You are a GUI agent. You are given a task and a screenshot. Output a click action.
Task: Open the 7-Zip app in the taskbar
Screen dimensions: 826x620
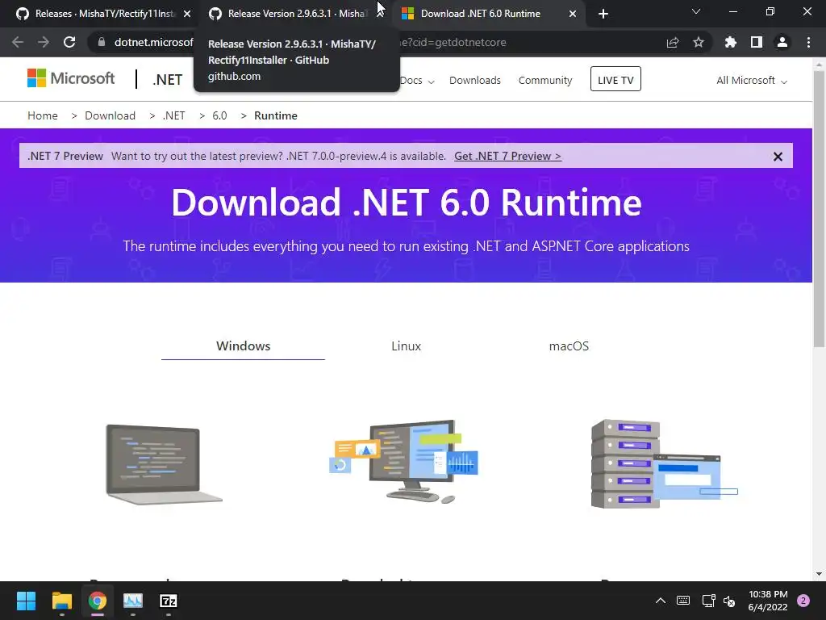click(x=169, y=601)
